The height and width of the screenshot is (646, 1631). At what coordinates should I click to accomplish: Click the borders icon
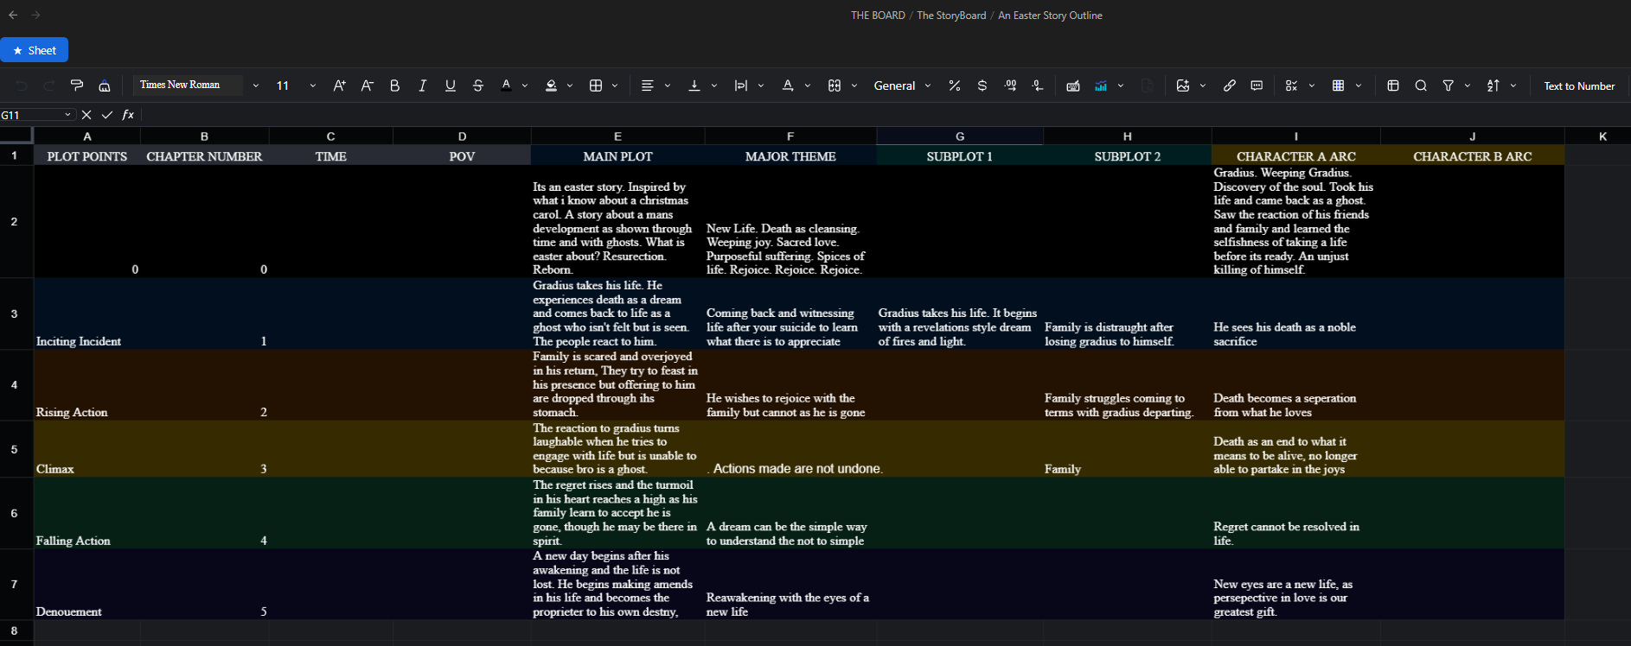(x=596, y=85)
